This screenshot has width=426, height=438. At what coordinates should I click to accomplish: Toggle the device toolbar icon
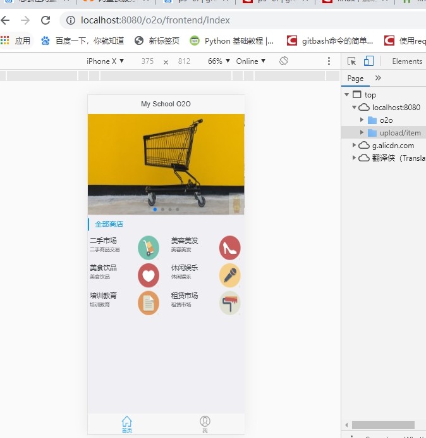click(368, 61)
